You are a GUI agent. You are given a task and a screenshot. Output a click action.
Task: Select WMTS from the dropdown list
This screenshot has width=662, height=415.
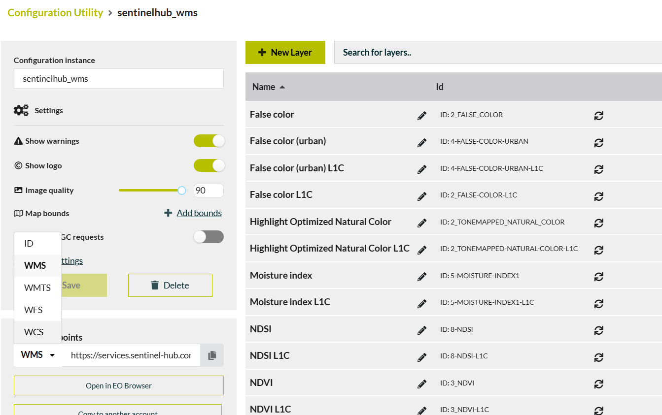pyautogui.click(x=37, y=287)
